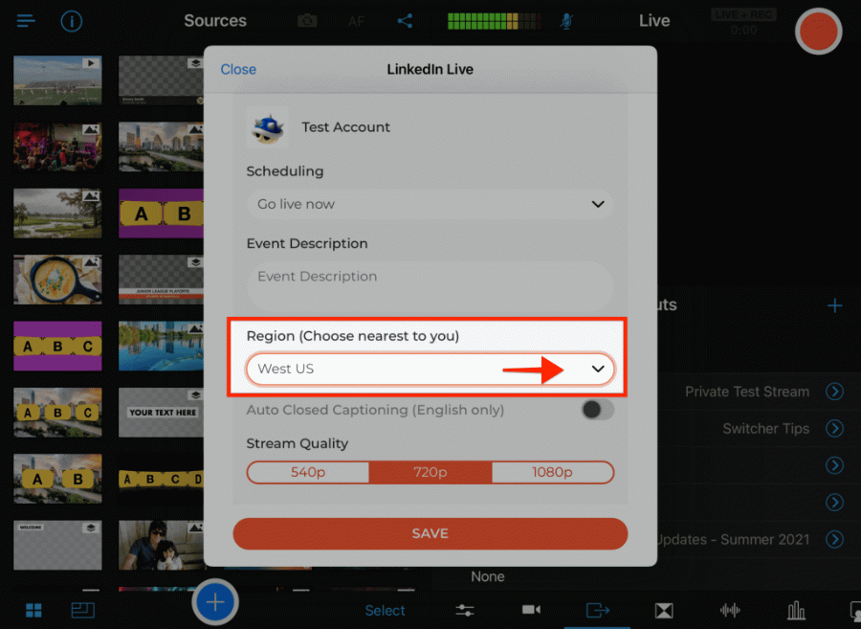Mute the microphone icon
Screen dimensions: 861x629
(566, 21)
